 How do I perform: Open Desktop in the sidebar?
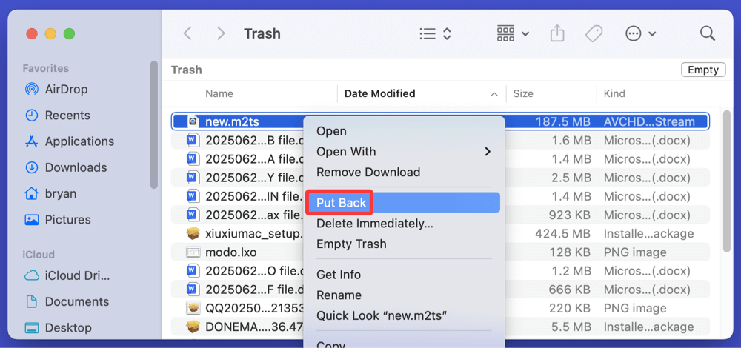pyautogui.click(x=68, y=327)
